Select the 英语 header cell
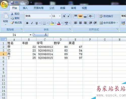 tap(75, 43)
